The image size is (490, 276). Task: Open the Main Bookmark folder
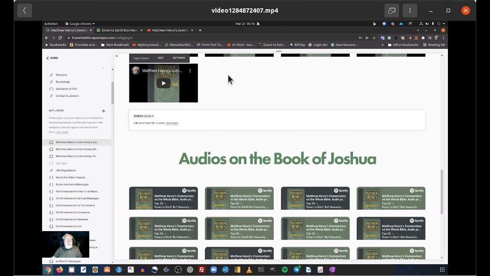pos(115,45)
